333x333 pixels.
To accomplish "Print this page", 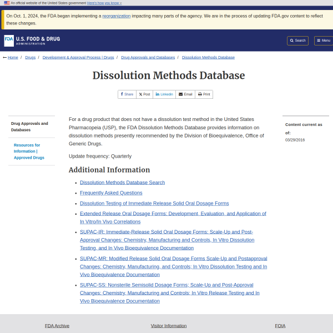I will point(204,94).
